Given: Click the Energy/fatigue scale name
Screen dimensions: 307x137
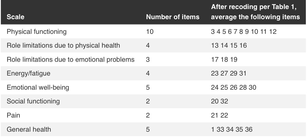Looking at the screenshot, I should coord(28,73).
